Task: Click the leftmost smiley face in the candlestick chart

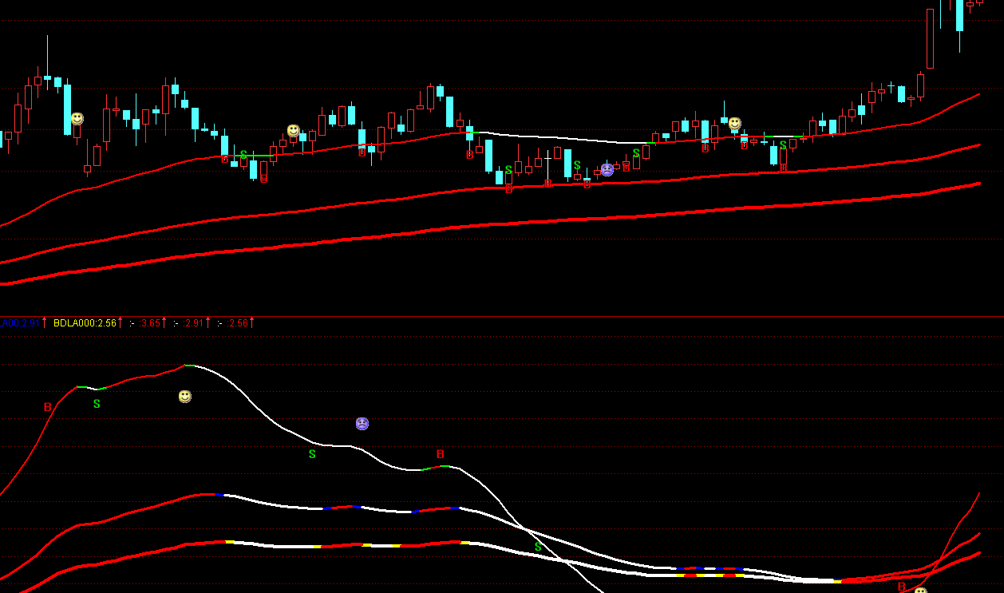Action: (77, 118)
